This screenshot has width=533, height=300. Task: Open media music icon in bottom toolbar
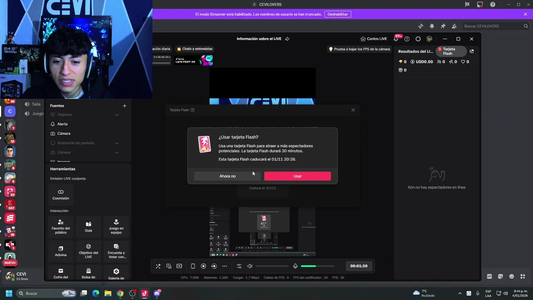[169, 266]
